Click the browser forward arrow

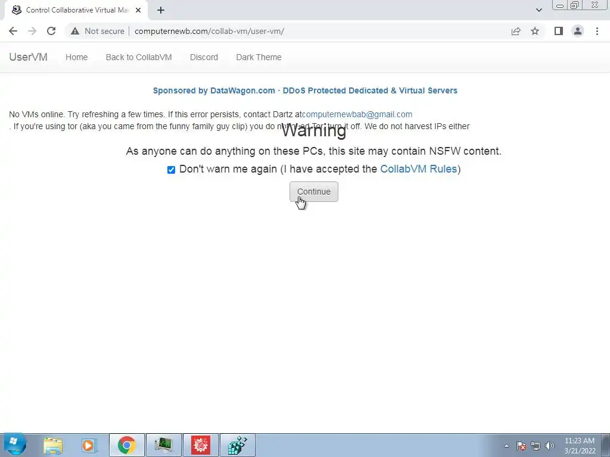pos(32,31)
